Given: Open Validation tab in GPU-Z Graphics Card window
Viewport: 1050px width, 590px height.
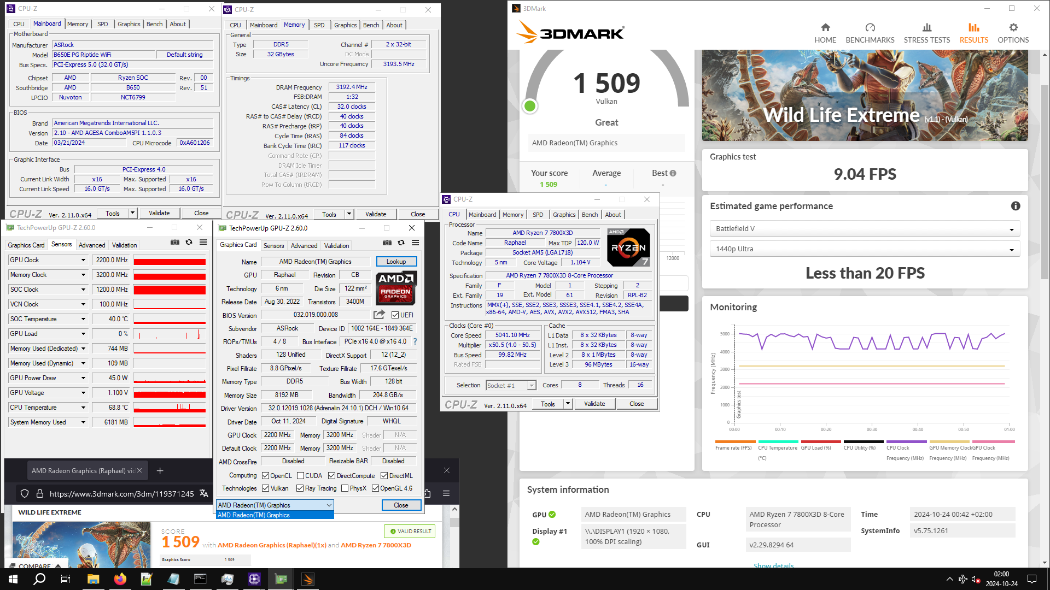Looking at the screenshot, I should click(336, 246).
